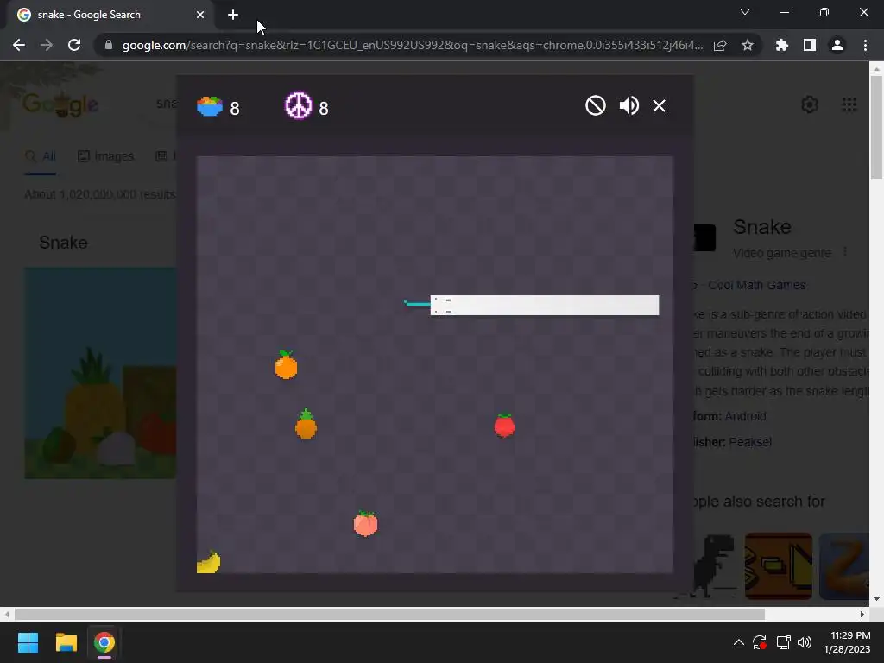Click the white snake's head
Viewport: 884px width, 663px height.
[441, 305]
